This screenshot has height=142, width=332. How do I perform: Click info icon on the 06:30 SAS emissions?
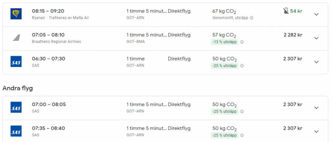242,66
